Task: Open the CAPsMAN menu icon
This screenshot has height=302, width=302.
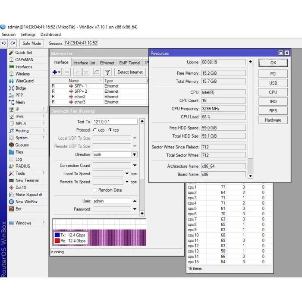Action: pyautogui.click(x=11, y=60)
